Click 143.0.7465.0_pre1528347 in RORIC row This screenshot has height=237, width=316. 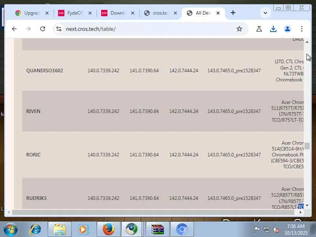coord(234,155)
